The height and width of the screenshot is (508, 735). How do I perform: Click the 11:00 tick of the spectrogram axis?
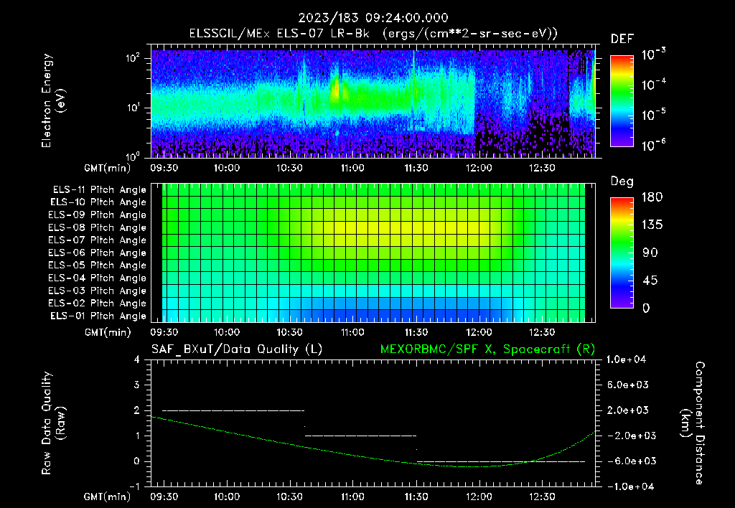(x=352, y=168)
